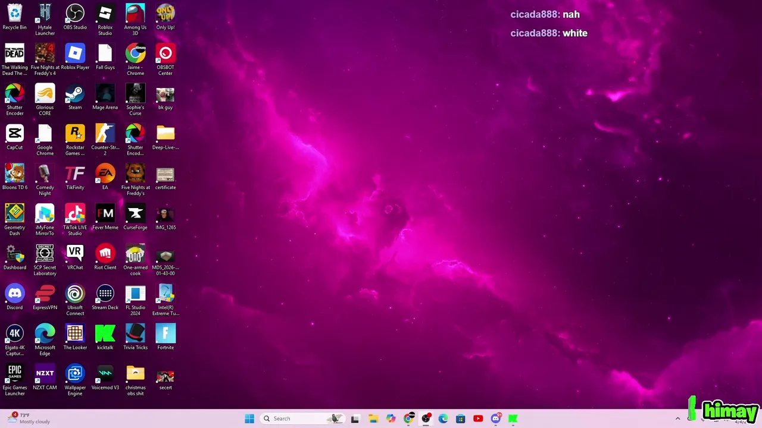Open Five Nights at Freddy's 4 shortcut
The height and width of the screenshot is (428, 762).
click(x=45, y=59)
